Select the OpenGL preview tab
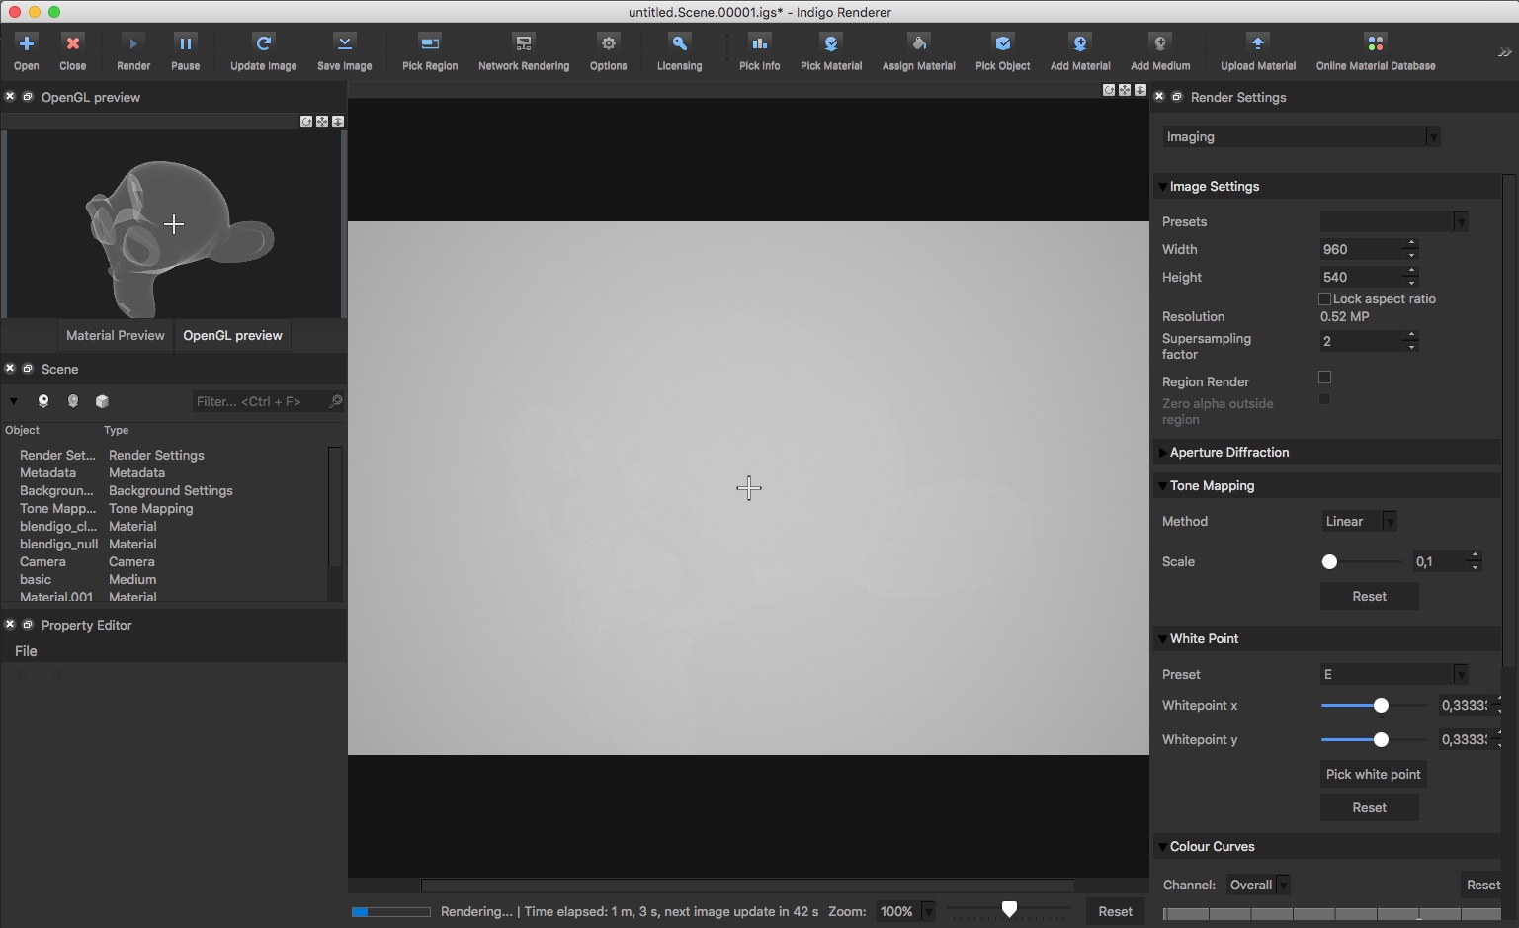 [232, 336]
